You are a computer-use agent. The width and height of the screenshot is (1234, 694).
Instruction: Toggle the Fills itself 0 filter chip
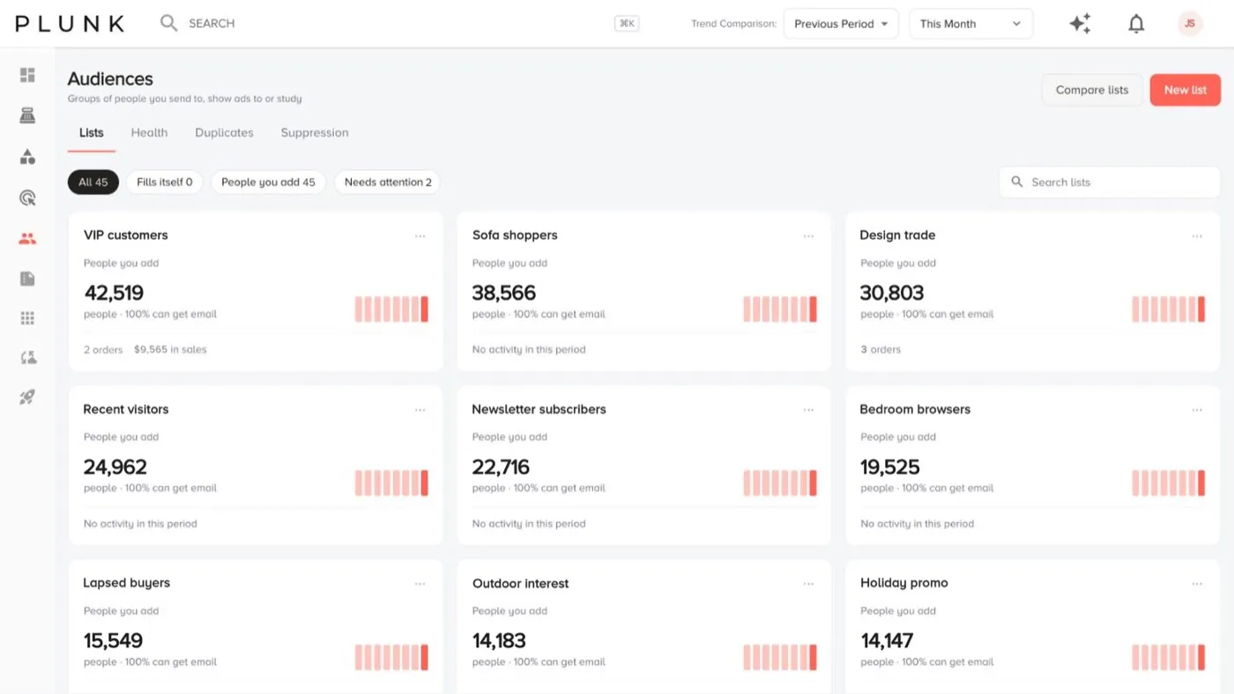coord(165,183)
